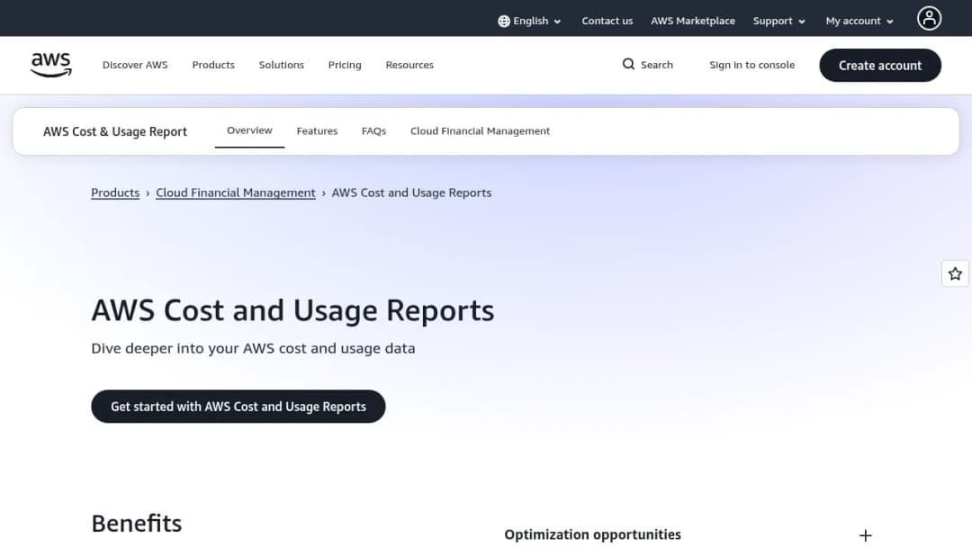
Task: Click Contact us link
Action: (x=607, y=21)
